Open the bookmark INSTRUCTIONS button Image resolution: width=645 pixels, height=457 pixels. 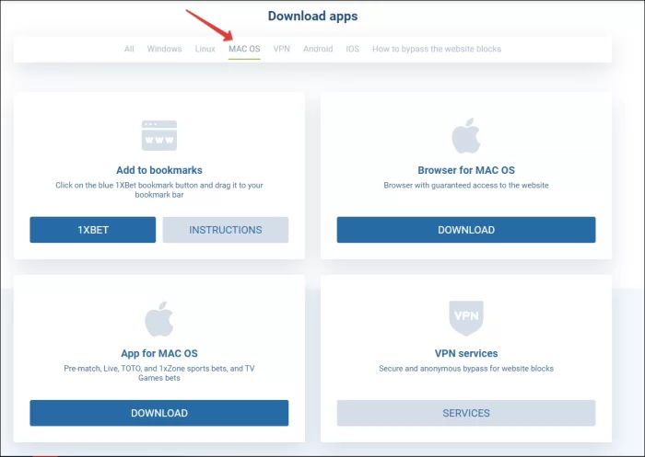pyautogui.click(x=226, y=230)
